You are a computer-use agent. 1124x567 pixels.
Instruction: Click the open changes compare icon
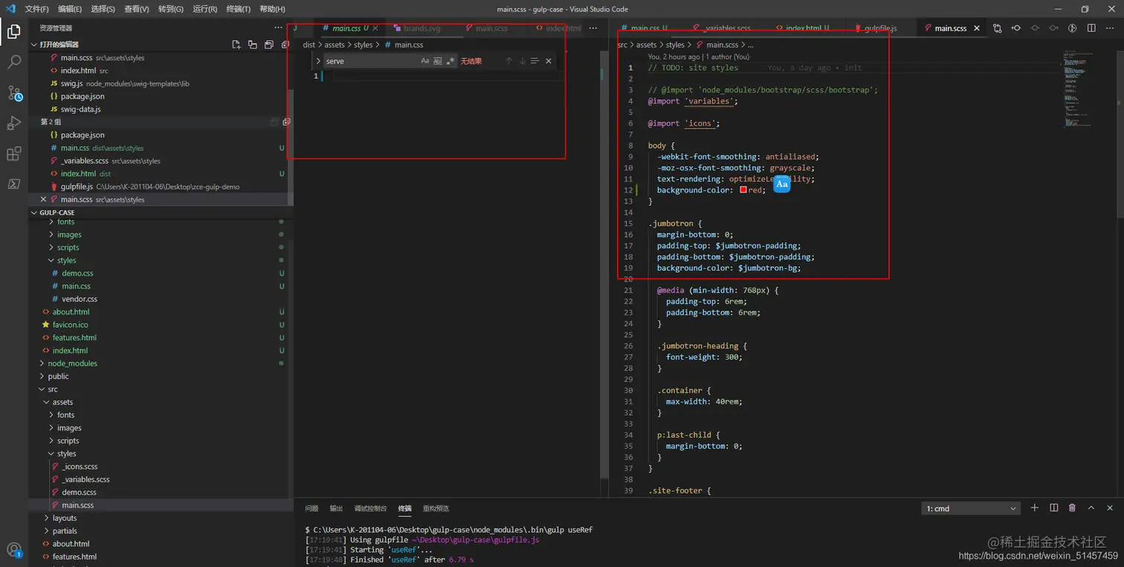997,28
